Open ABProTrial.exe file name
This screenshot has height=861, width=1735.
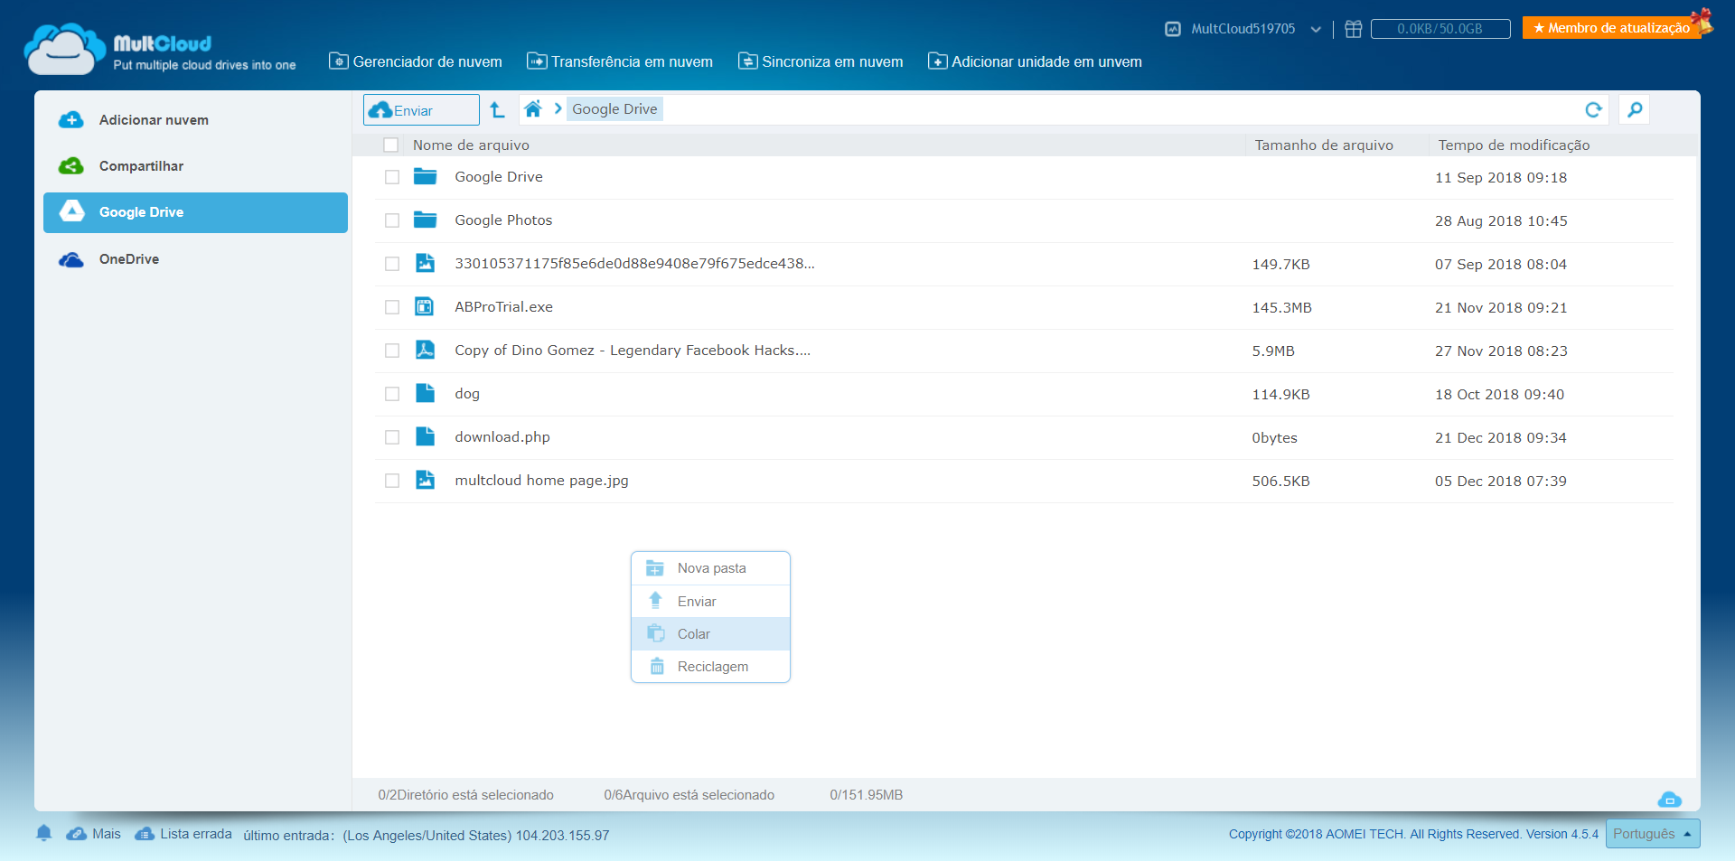click(503, 307)
